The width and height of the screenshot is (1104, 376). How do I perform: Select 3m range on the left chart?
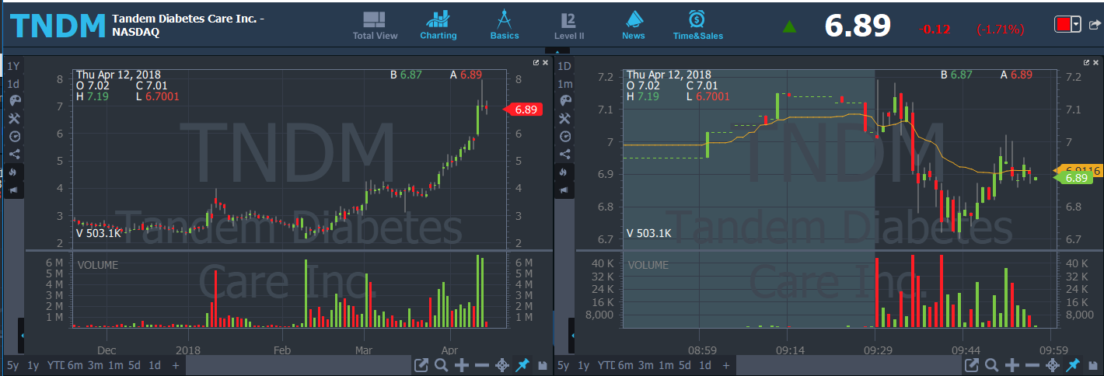(x=95, y=365)
